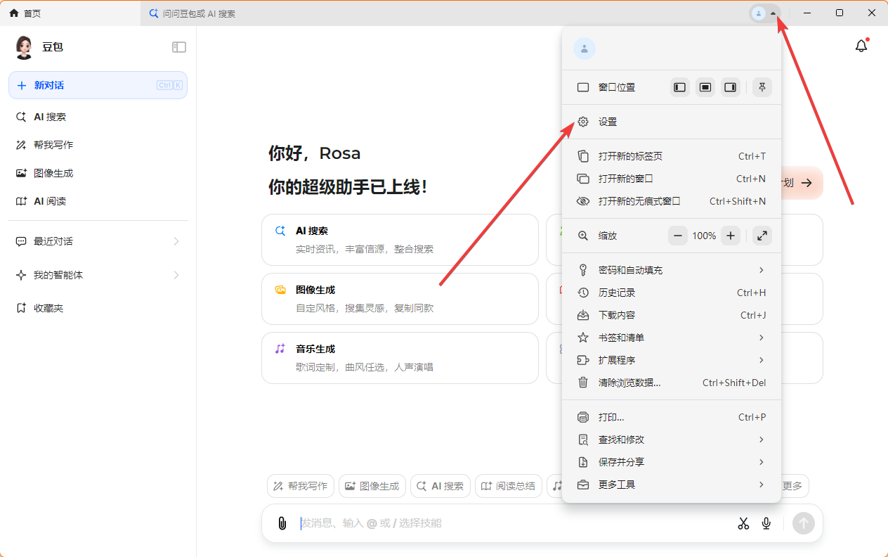Open 下载内容 from the menu

click(672, 315)
